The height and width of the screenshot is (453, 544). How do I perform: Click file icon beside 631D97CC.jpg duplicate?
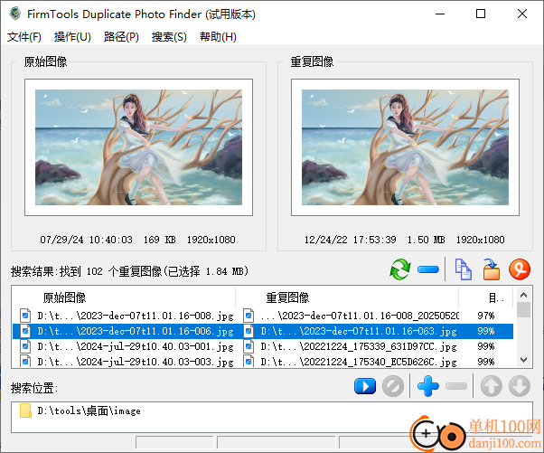249,346
